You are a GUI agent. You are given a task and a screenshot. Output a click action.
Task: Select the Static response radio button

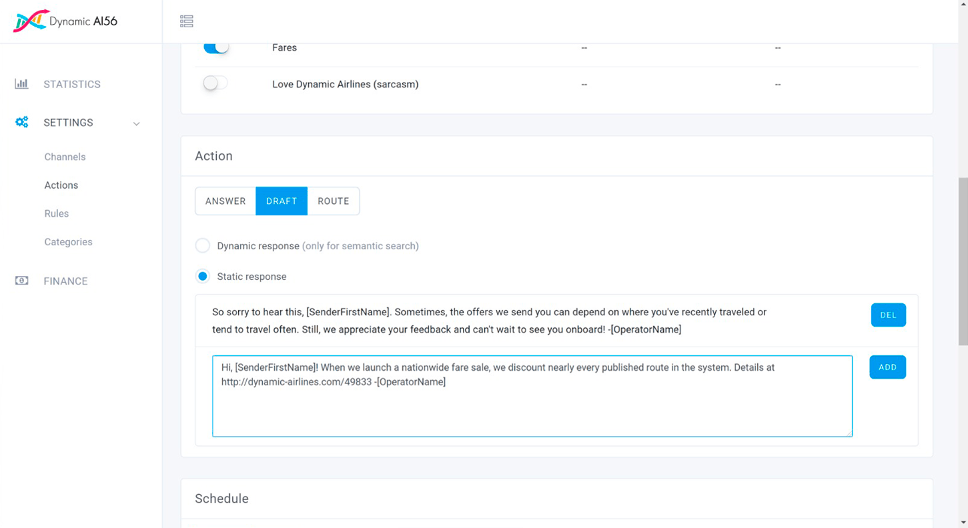point(203,277)
